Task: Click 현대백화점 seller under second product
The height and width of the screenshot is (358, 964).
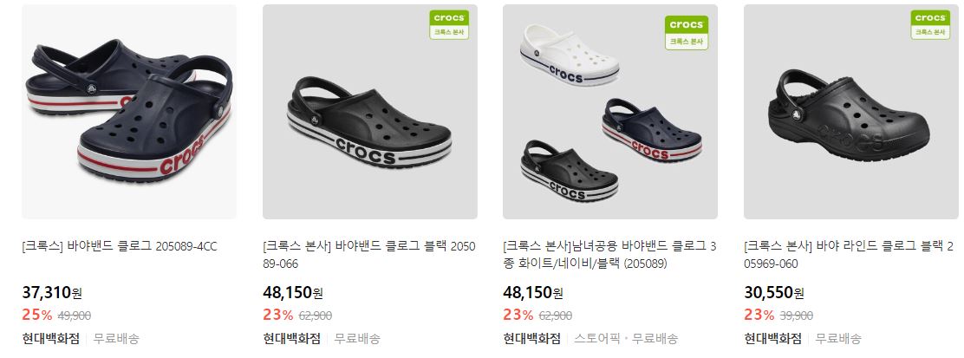Action: pos(292,338)
